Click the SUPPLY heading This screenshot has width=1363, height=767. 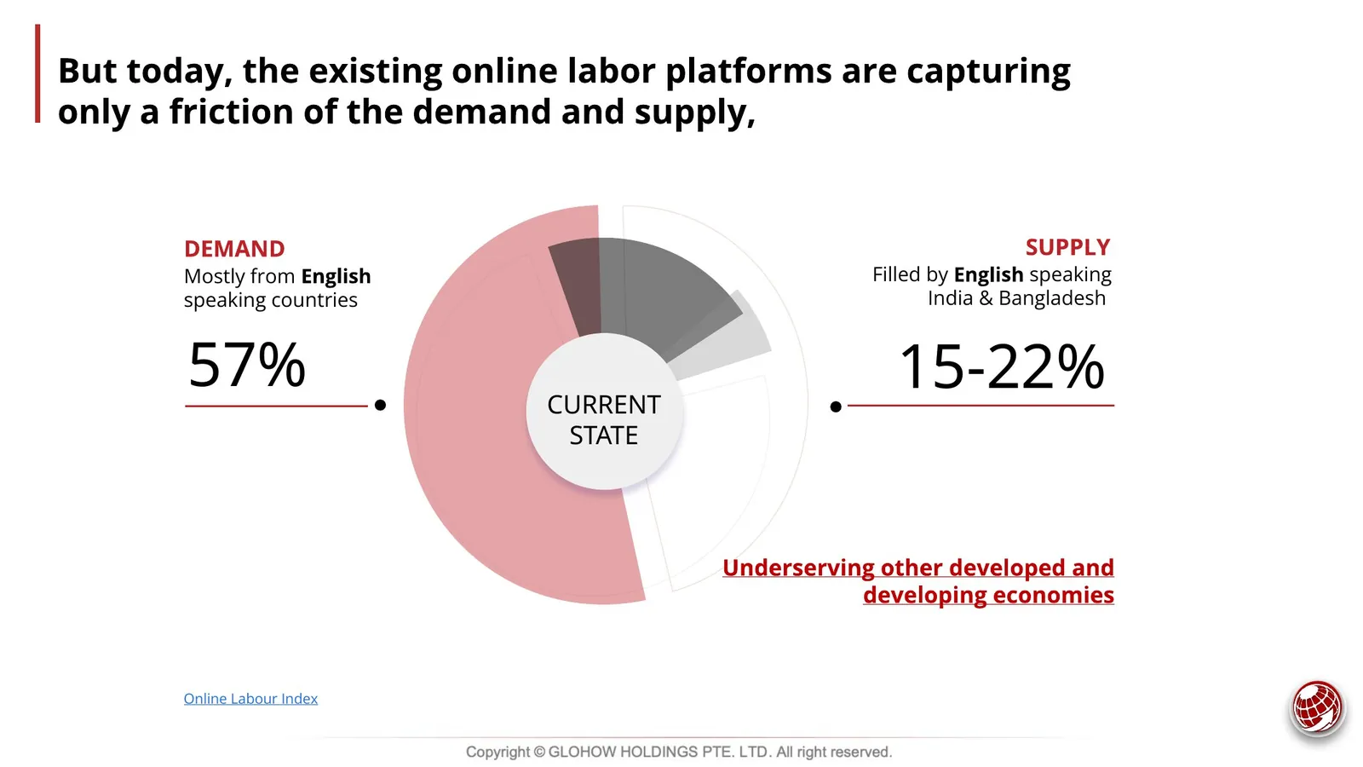1067,247
